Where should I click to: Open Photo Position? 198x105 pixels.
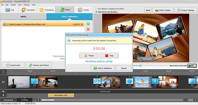(163, 10)
